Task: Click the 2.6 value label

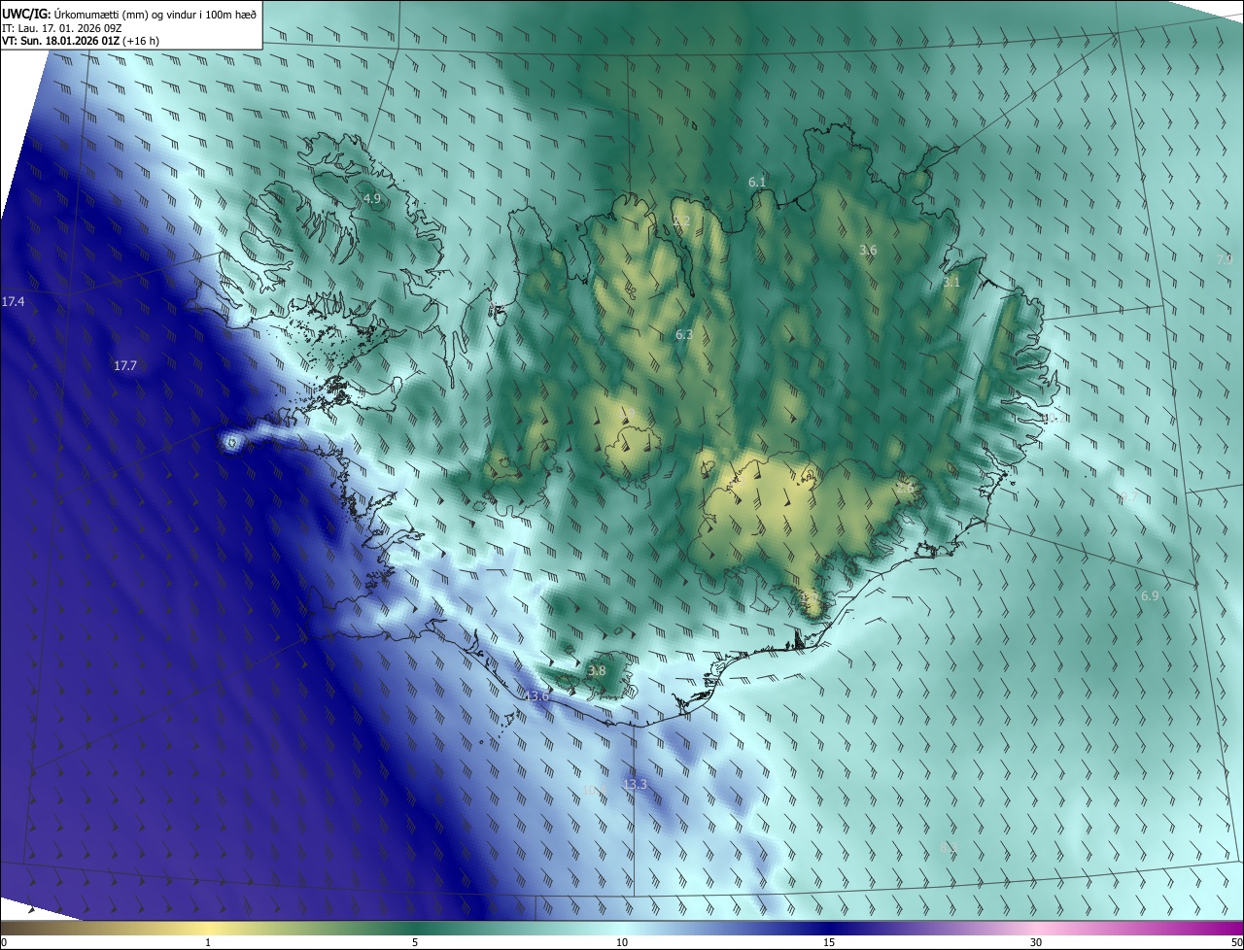Action: point(905,488)
